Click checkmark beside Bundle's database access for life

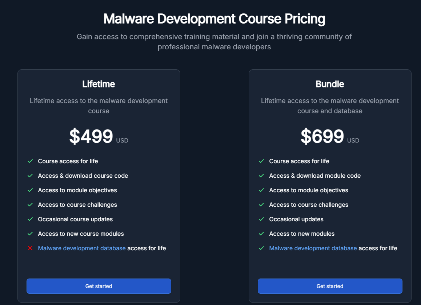[x=261, y=248]
